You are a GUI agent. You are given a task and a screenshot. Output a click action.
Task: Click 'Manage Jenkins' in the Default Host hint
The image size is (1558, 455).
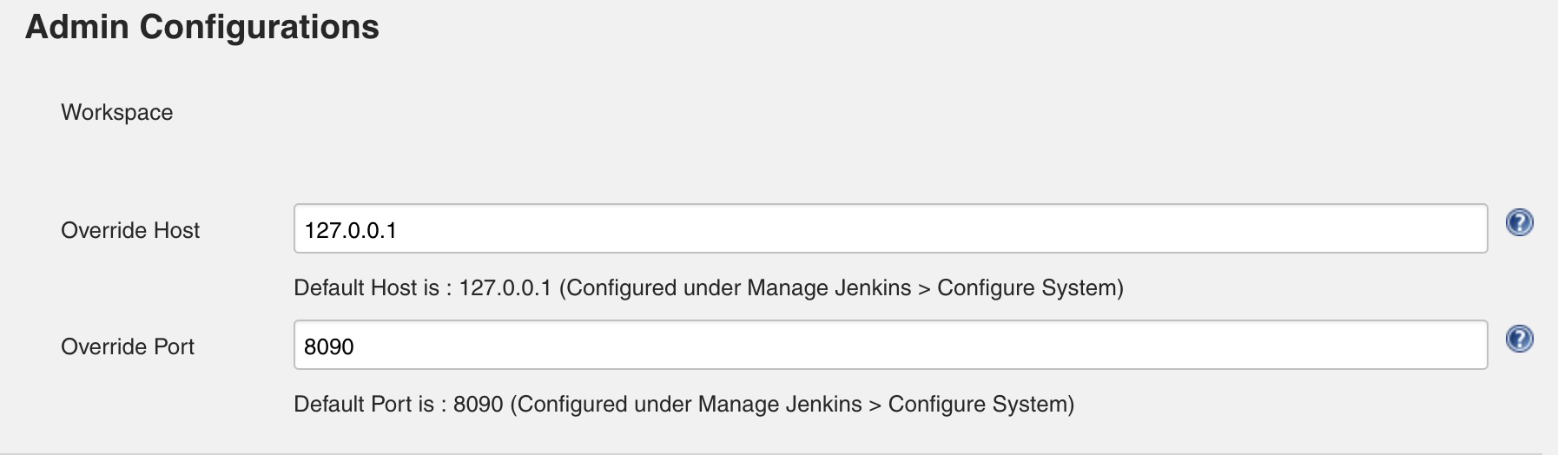[829, 288]
